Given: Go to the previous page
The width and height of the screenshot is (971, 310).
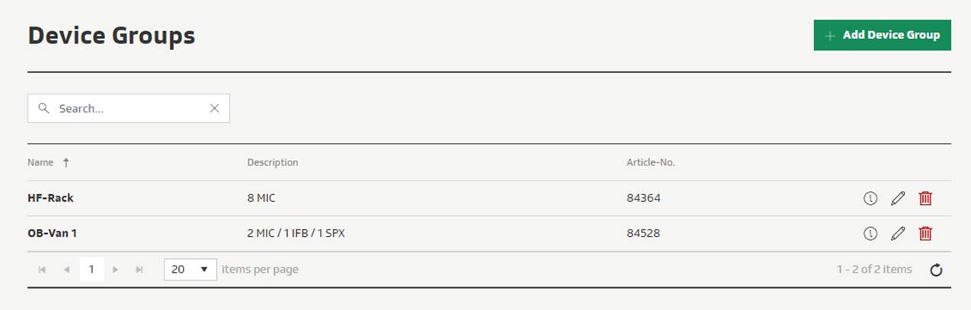Looking at the screenshot, I should (x=66, y=270).
